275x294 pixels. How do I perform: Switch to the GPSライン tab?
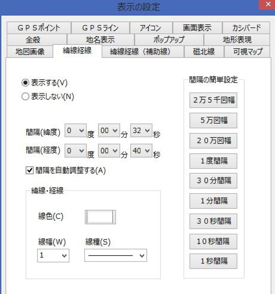click(100, 28)
